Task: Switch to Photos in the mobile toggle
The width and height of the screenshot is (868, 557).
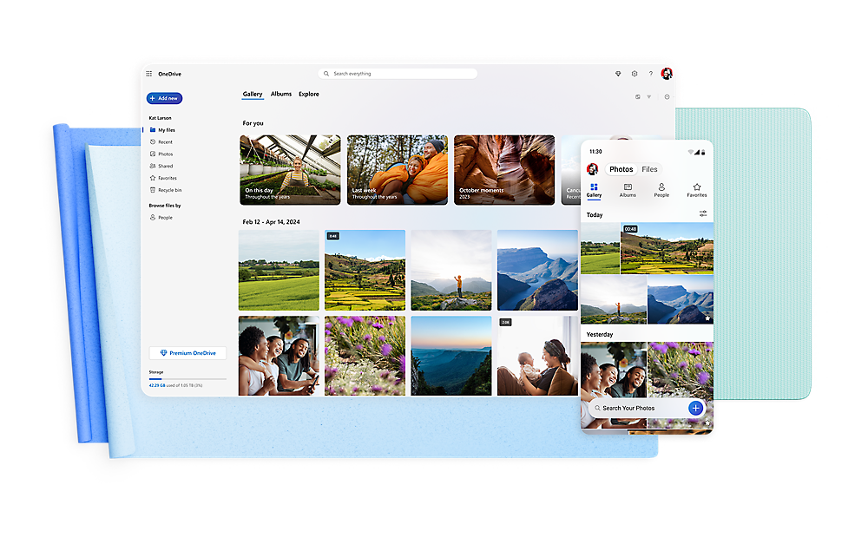Action: [621, 169]
